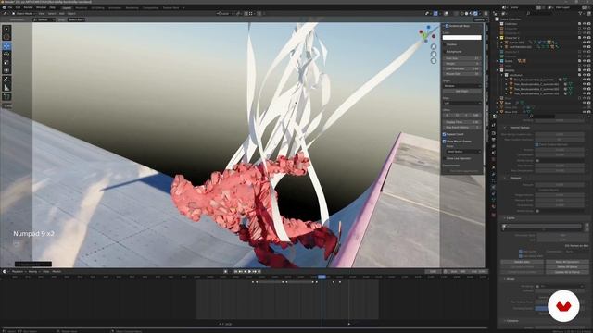Image resolution: width=593 pixels, height=333 pixels.
Task: Jump to the timeline start frame
Action: click(x=235, y=271)
